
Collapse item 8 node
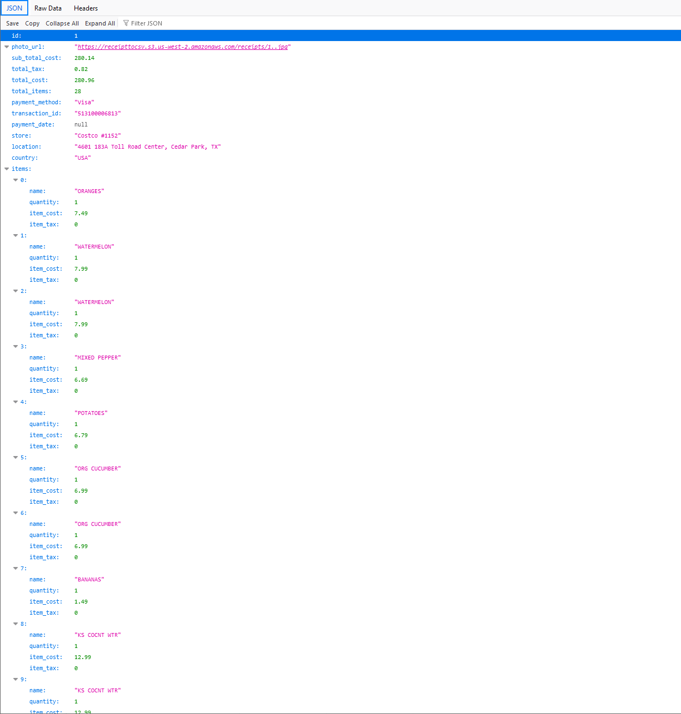16,624
